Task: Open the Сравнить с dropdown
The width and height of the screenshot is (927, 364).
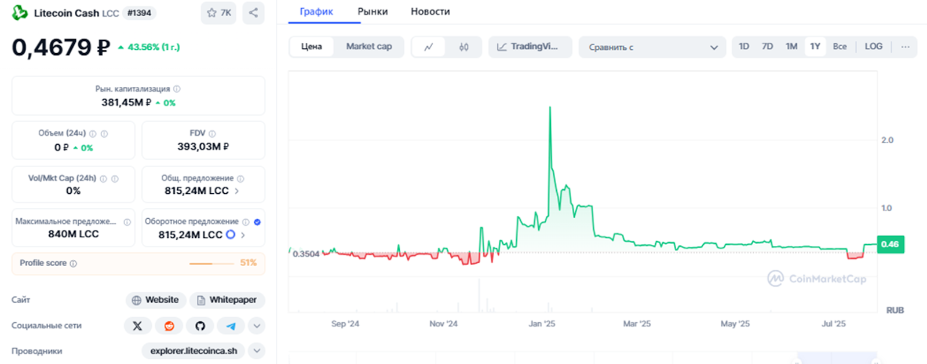Action: point(652,47)
